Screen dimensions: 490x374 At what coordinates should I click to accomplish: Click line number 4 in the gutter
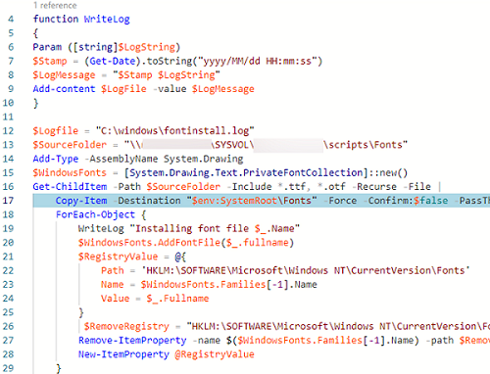pos(11,19)
